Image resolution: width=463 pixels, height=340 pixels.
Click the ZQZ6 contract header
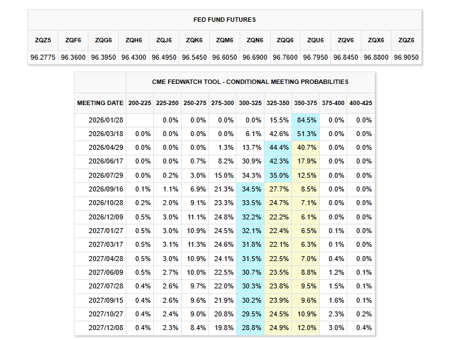pyautogui.click(x=406, y=39)
